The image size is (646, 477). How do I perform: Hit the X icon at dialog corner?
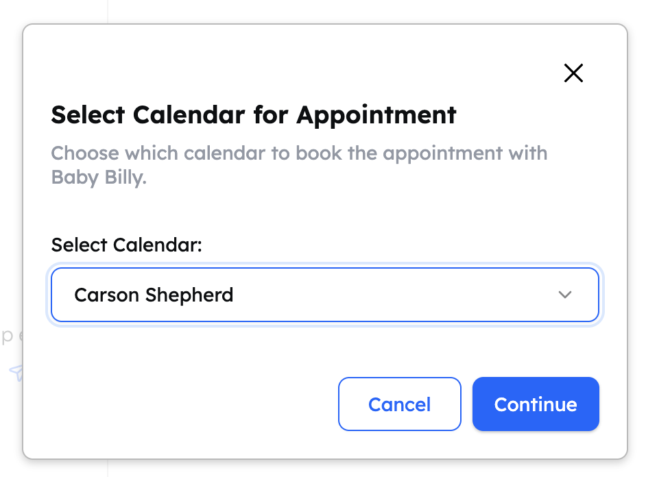pyautogui.click(x=573, y=73)
